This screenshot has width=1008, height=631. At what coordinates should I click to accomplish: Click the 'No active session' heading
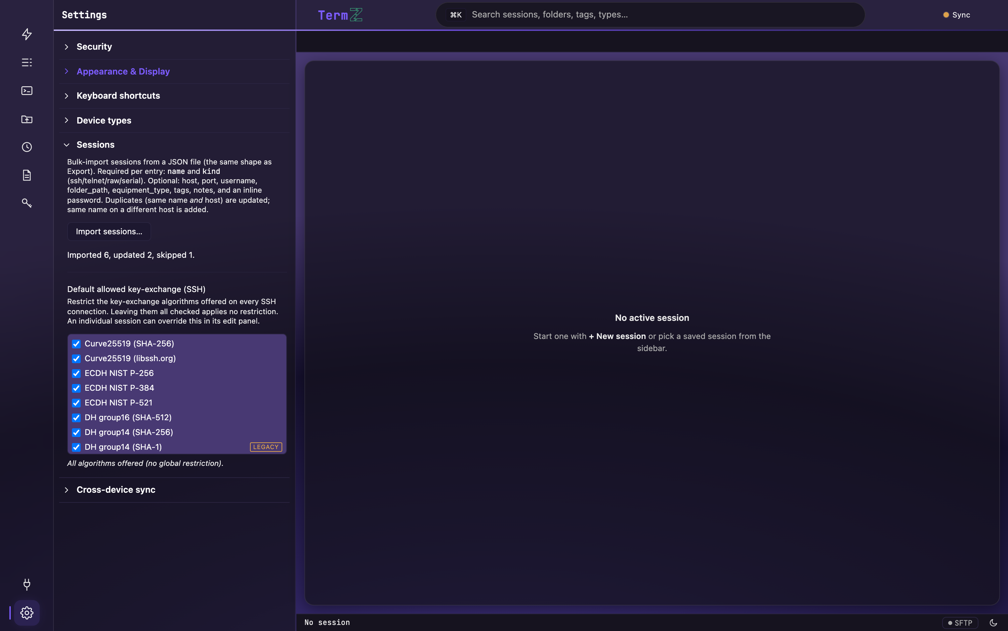coord(652,318)
